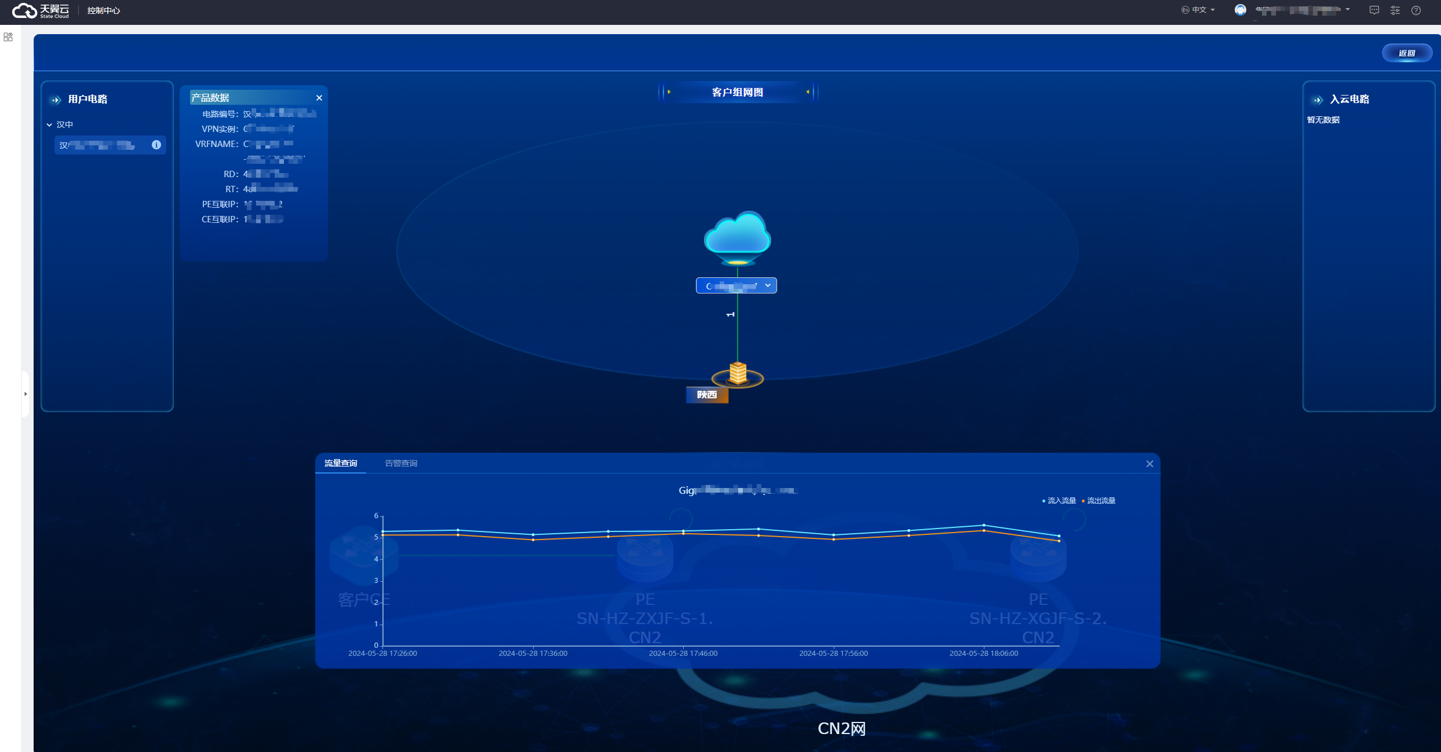Viewport: 1441px width, 752px height.
Task: Collapse the 汉中 tree node
Action: [50, 125]
